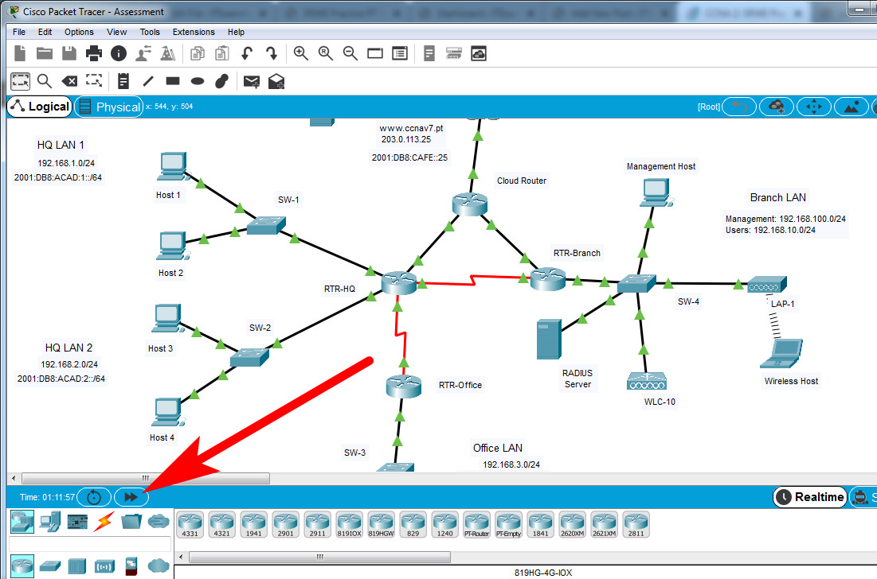This screenshot has height=579, width=877.
Task: Click the workspace horizontal scrollbar
Action: click(146, 479)
